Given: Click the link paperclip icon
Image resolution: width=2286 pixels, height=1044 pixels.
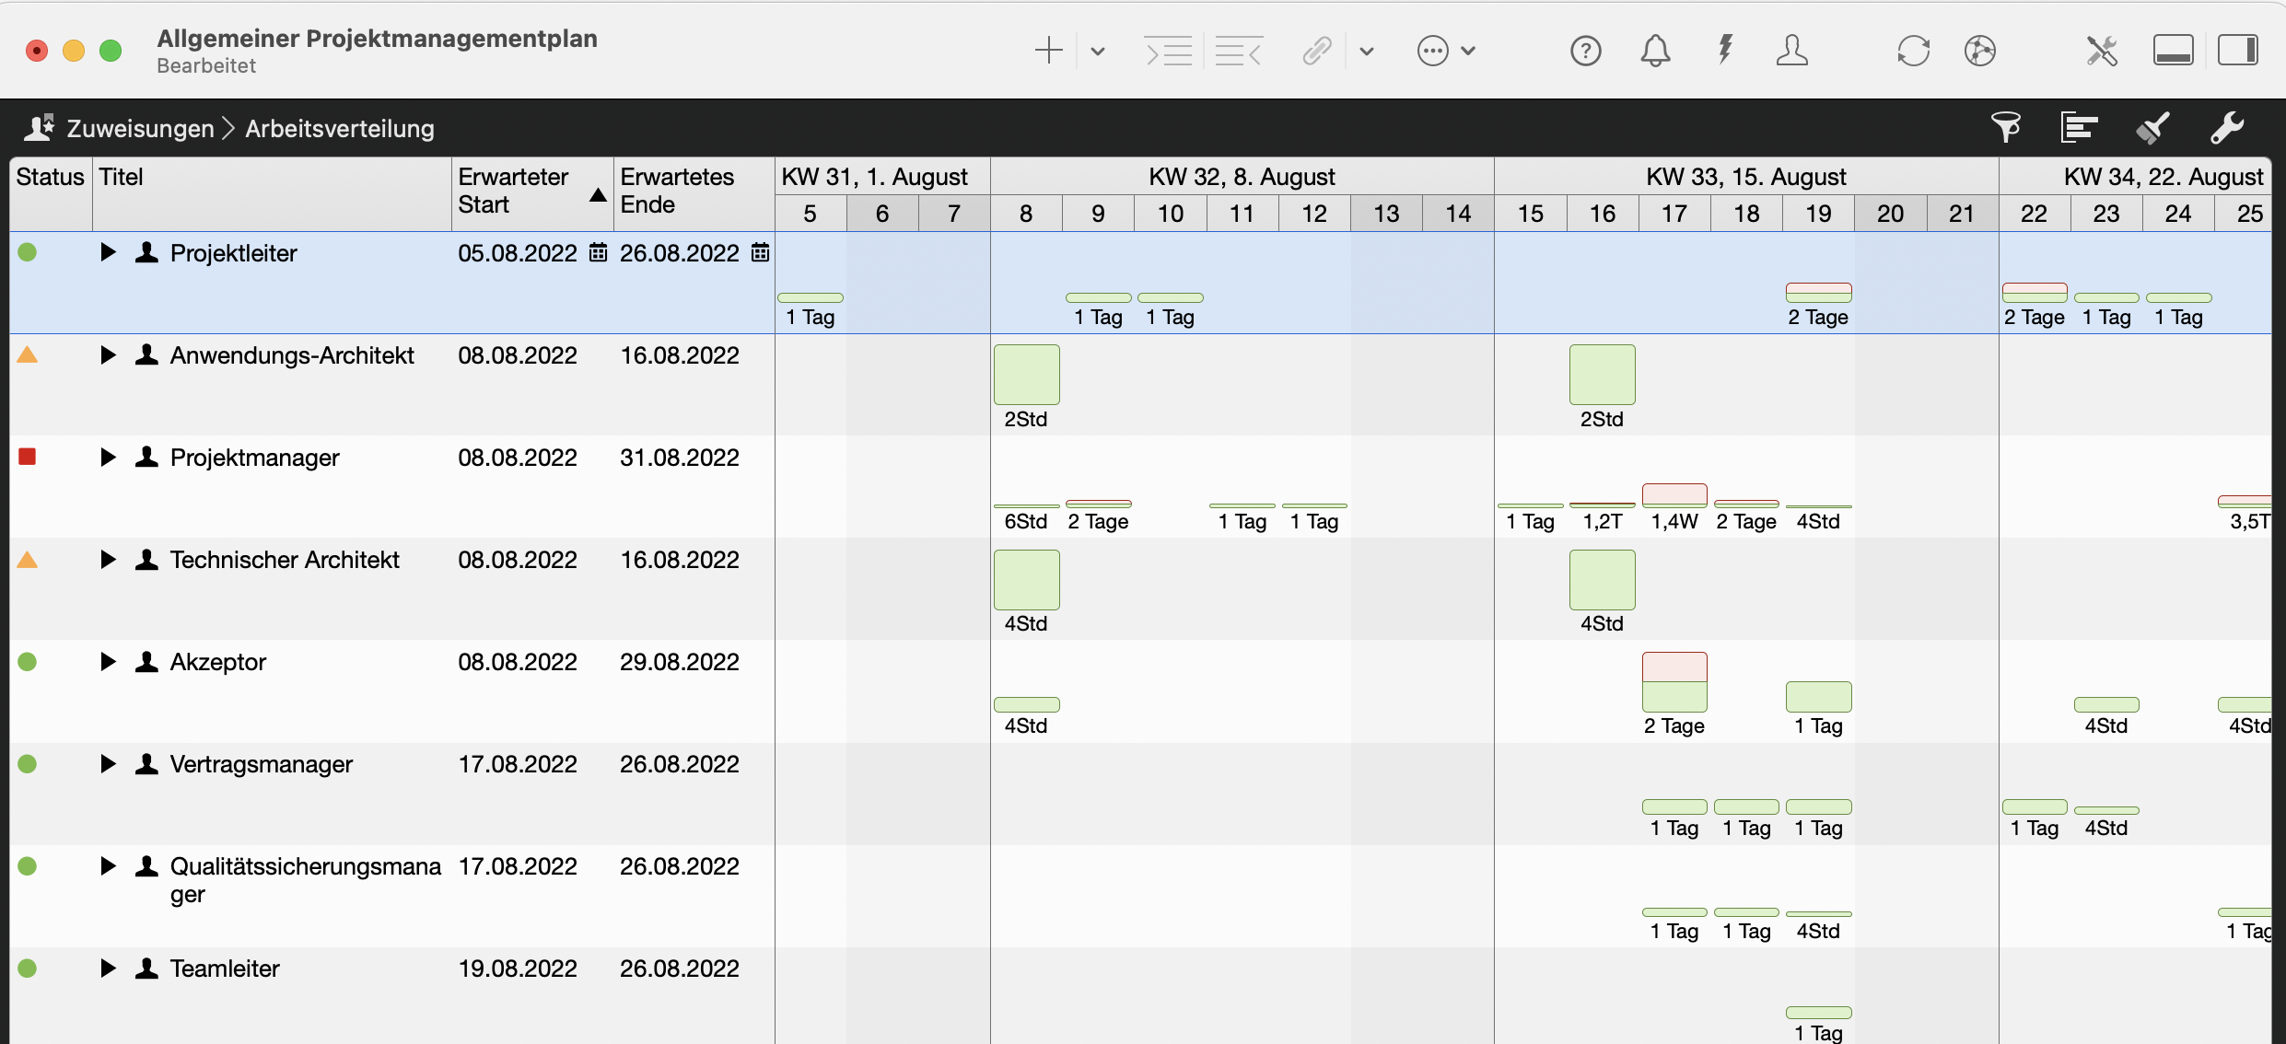Looking at the screenshot, I should 1317,51.
